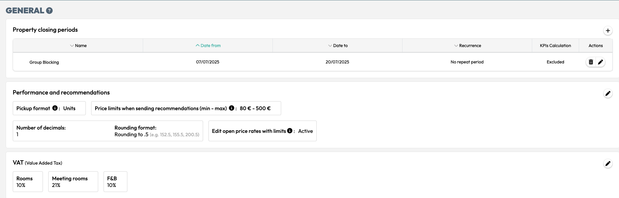619x198 pixels.
Task: Click the F&B 10% VAT box
Action: (115, 182)
